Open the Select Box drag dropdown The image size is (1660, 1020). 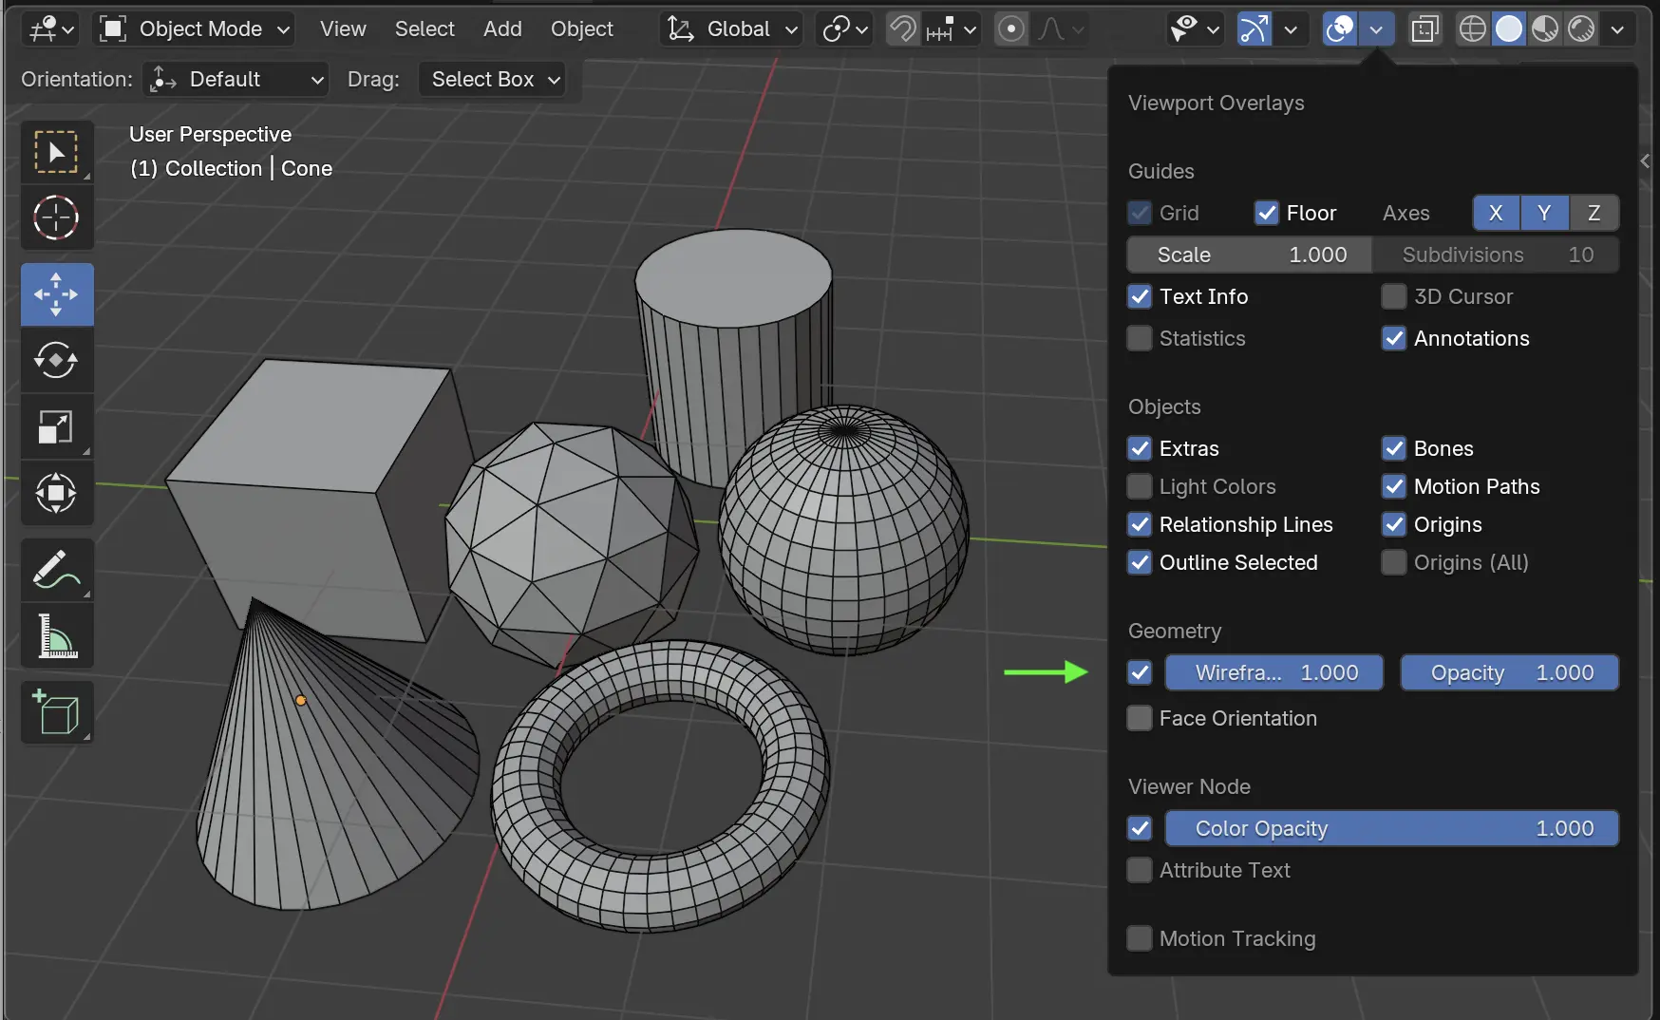coord(493,79)
